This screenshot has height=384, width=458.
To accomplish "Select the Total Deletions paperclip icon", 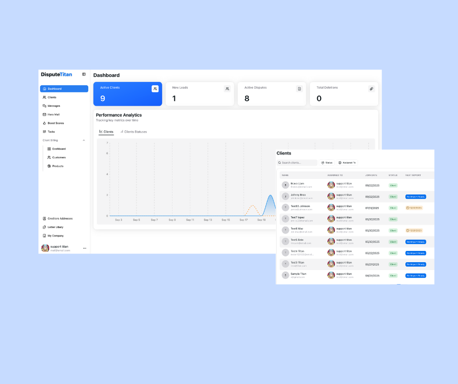I will tap(371, 89).
